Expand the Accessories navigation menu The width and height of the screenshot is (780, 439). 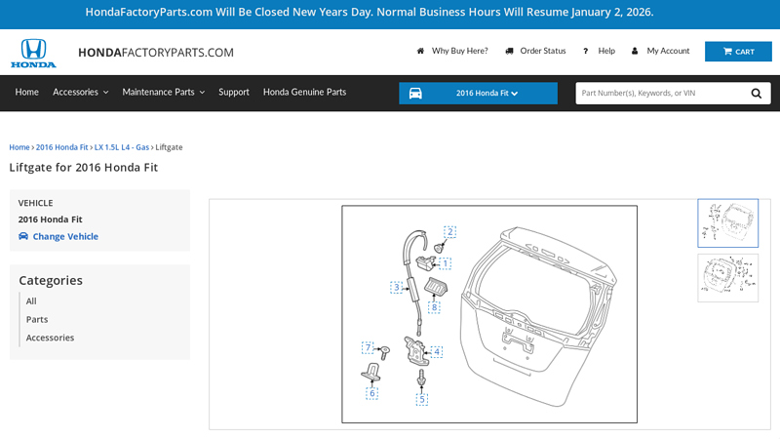coord(80,92)
